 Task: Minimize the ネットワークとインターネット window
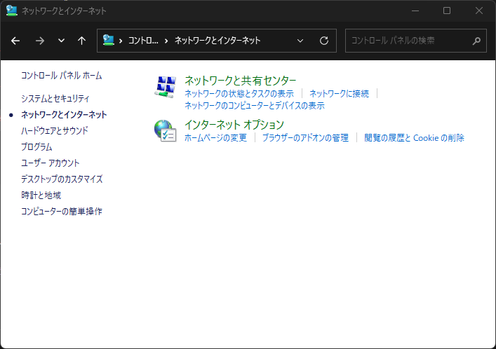click(x=415, y=11)
